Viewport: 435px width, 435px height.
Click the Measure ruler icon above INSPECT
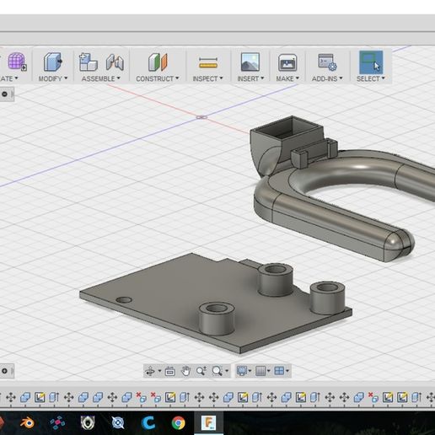208,62
